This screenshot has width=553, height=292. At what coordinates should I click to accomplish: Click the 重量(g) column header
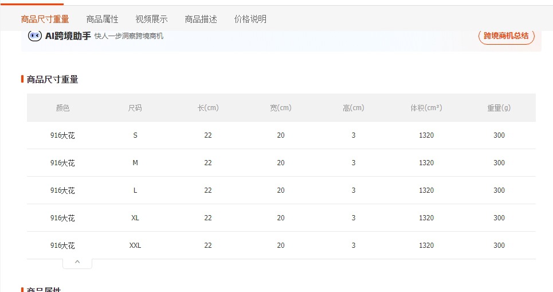coord(499,108)
